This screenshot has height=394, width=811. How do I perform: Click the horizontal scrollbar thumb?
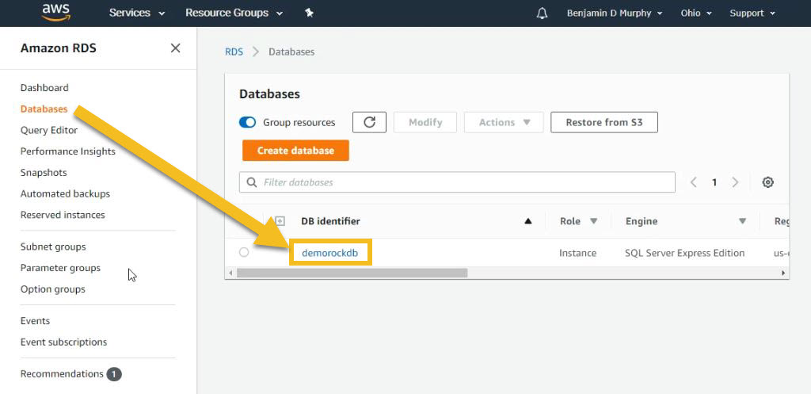(x=352, y=273)
